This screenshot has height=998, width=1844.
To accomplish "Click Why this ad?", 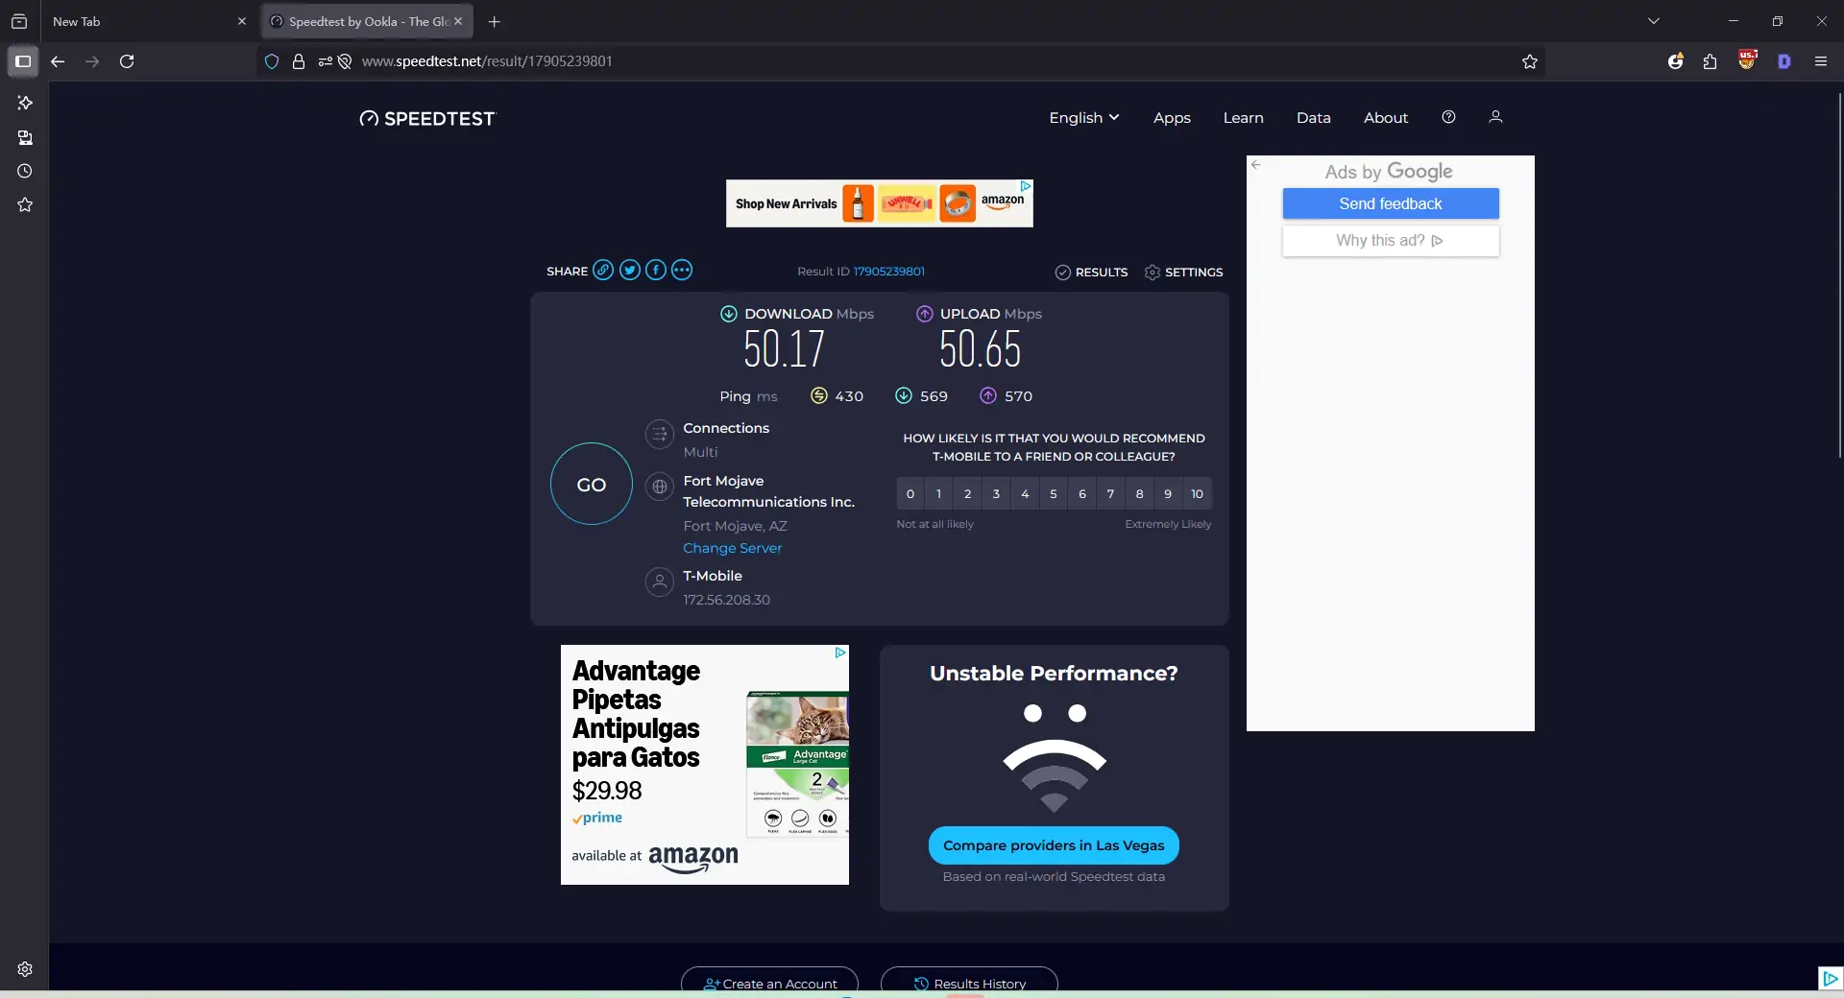I will tap(1391, 241).
